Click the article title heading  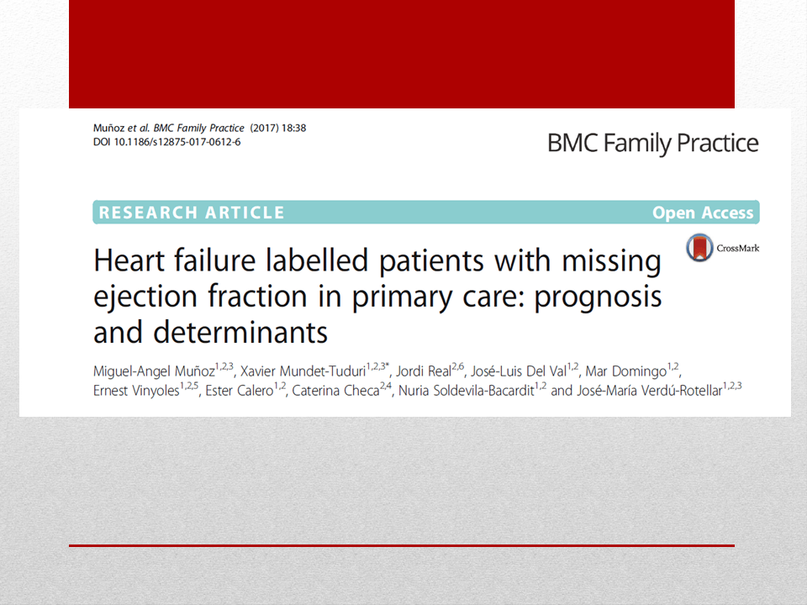(377, 296)
